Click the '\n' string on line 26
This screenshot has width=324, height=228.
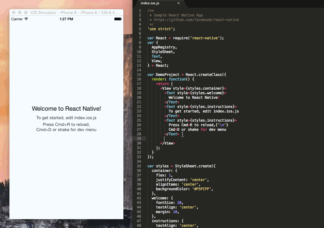click(222, 125)
